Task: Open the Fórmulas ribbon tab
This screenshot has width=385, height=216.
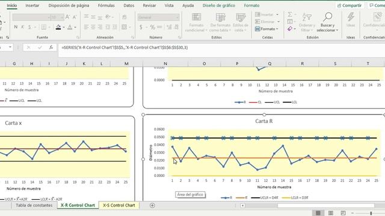Action: pyautogui.click(x=106, y=5)
